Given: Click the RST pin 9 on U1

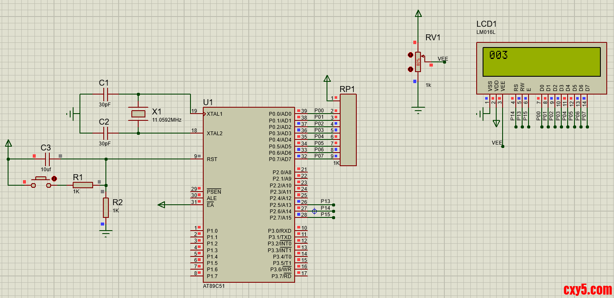Looking at the screenshot, I should (196, 159).
